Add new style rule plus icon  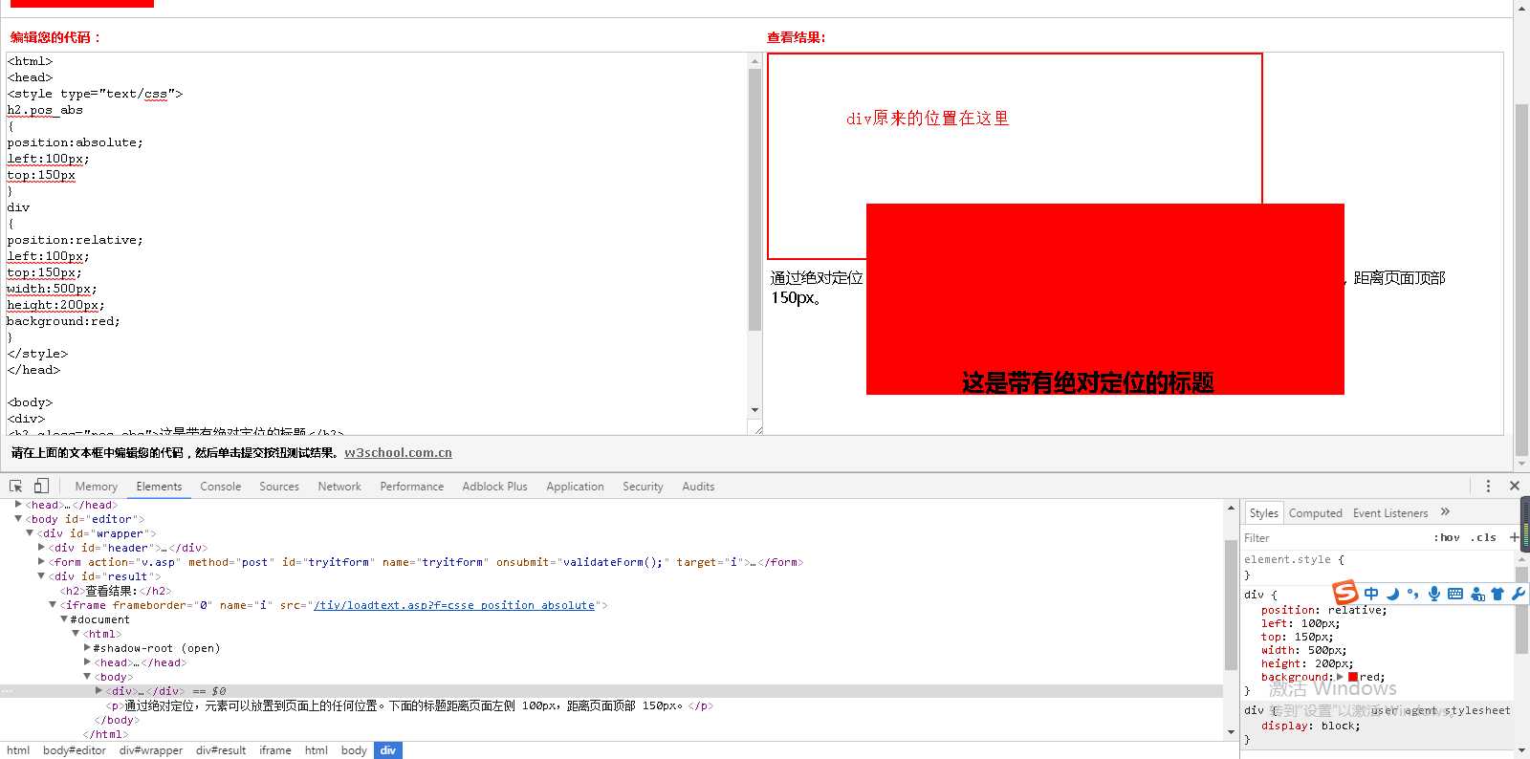[x=1514, y=537]
